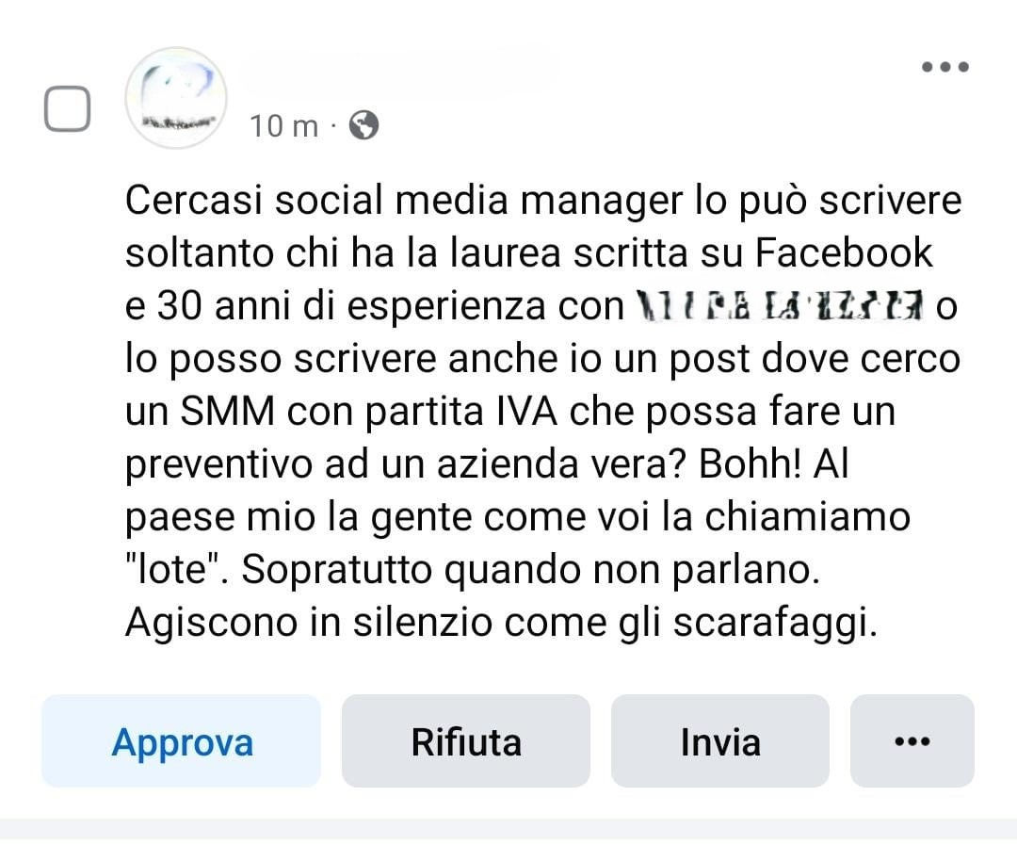1017x845 pixels.
Task: Expand more moderation actions next to Invia
Action: coord(912,741)
